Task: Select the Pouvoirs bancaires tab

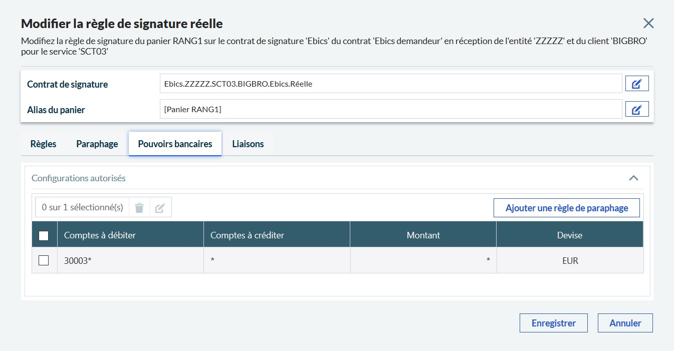Action: tap(175, 144)
